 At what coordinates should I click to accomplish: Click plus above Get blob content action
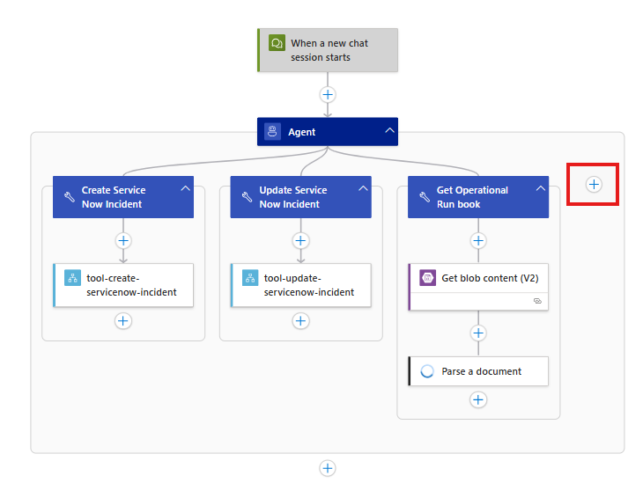point(478,240)
